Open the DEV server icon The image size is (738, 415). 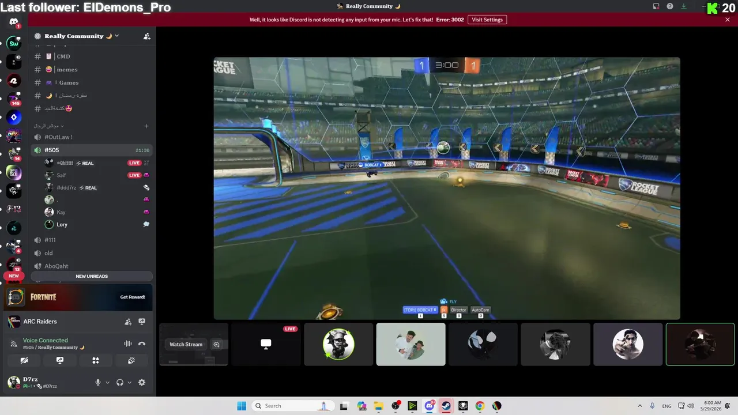14,135
